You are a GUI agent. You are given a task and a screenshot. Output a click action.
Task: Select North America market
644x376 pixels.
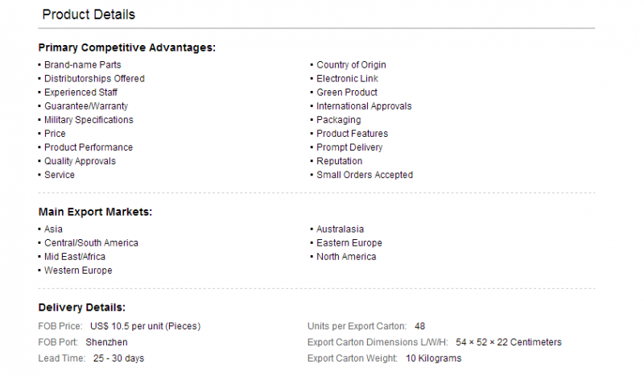coord(346,257)
